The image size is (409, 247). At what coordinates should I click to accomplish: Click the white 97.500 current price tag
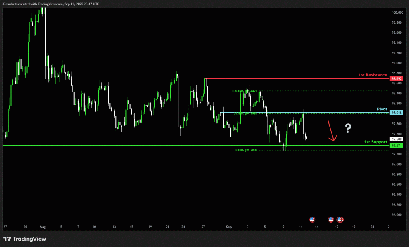click(x=396, y=139)
